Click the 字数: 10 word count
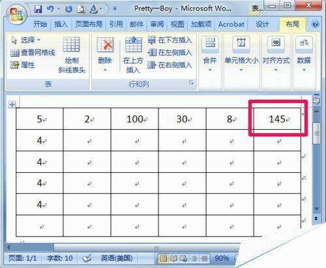 (60, 258)
